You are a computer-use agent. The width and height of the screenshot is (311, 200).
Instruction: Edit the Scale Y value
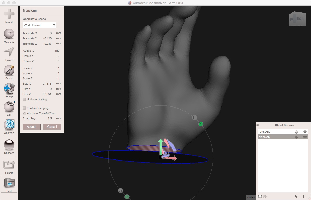(59, 73)
